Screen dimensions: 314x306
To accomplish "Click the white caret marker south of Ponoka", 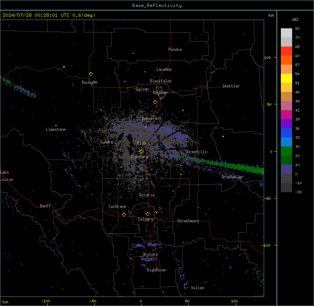I will click(133, 53).
